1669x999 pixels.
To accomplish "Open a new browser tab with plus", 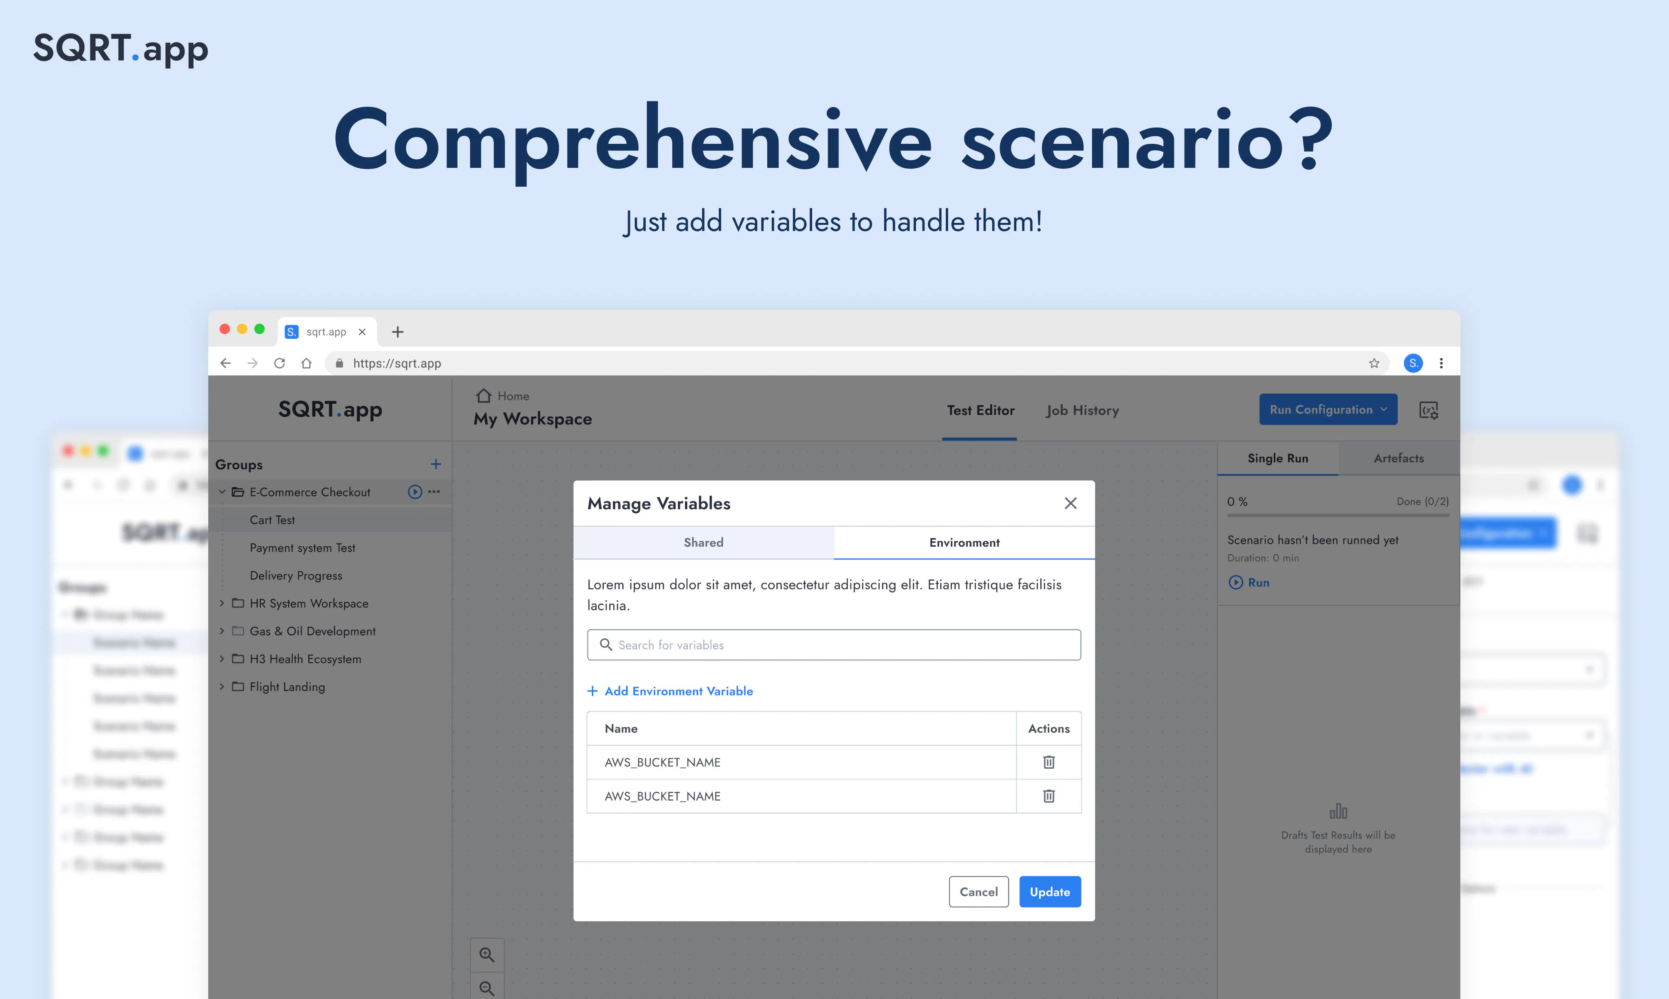I will tap(398, 332).
